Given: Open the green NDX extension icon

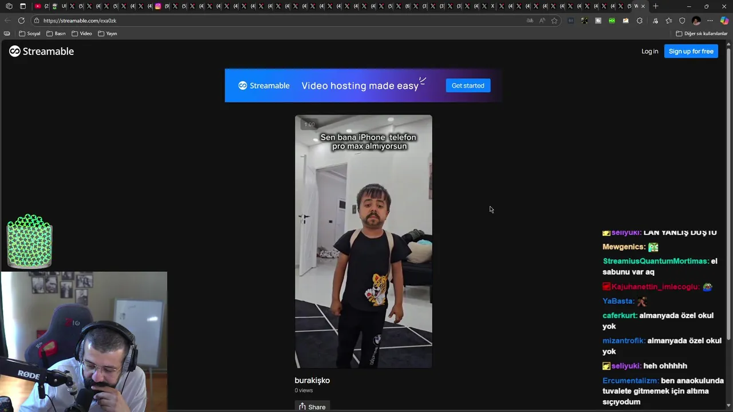Looking at the screenshot, I should [x=612, y=21].
